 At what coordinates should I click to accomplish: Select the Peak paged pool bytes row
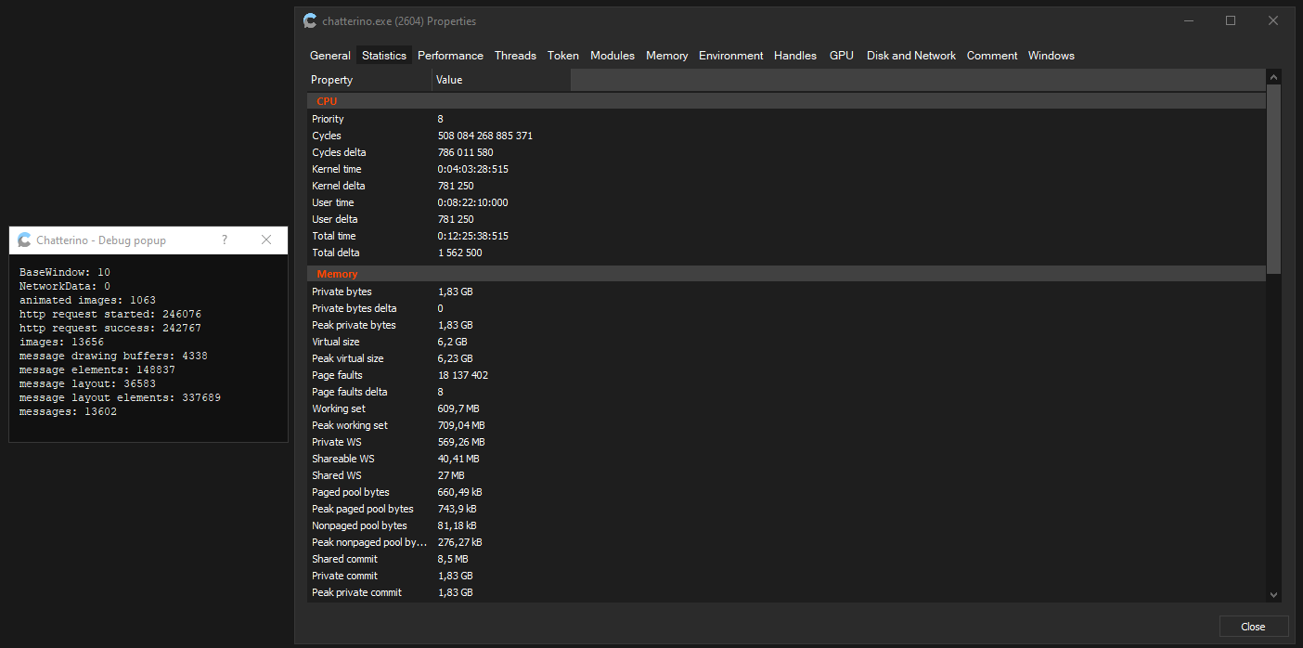pyautogui.click(x=786, y=509)
